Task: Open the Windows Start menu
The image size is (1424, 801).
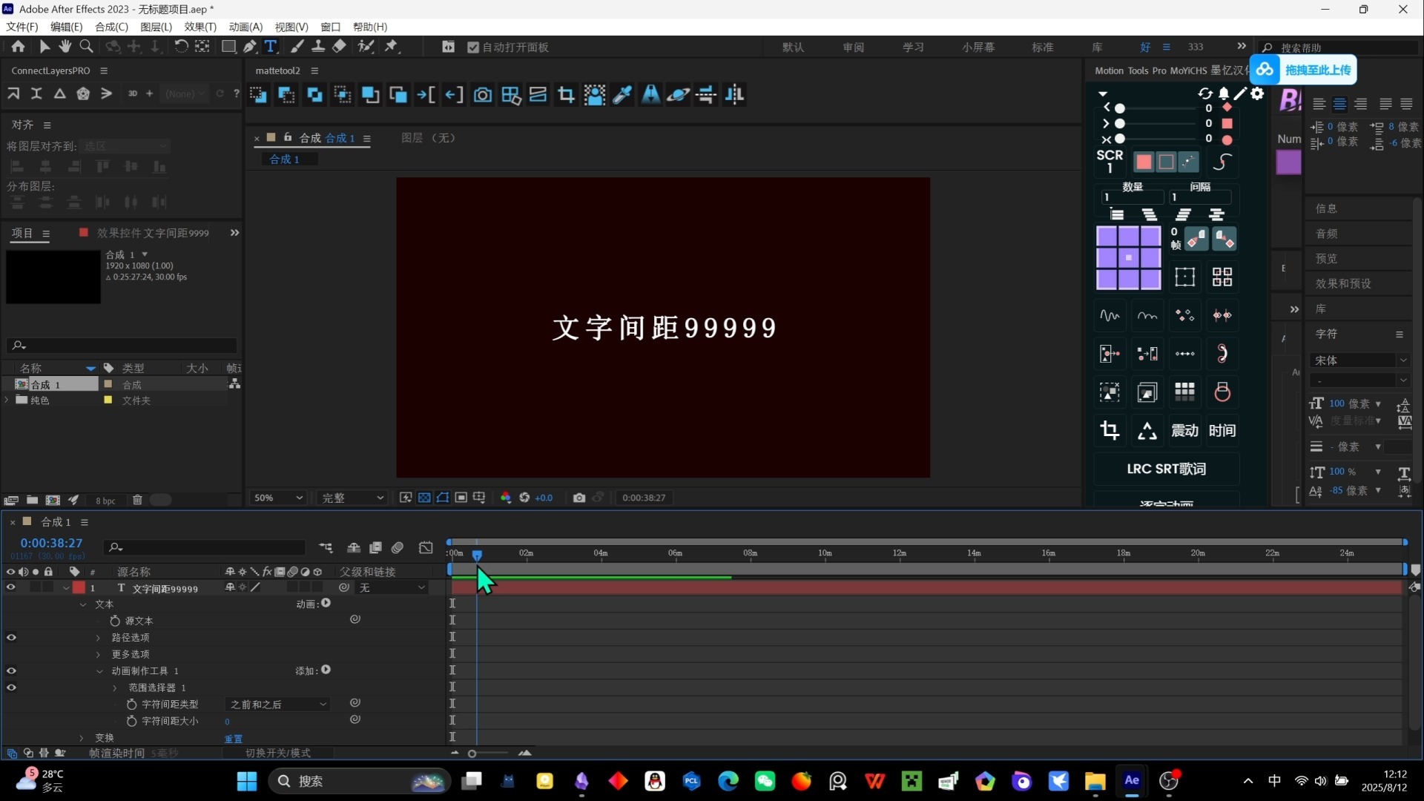Action: (x=246, y=781)
